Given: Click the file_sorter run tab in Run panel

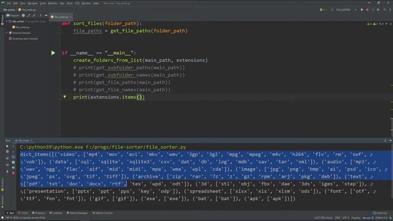Looking at the screenshot, I should (x=23, y=141).
